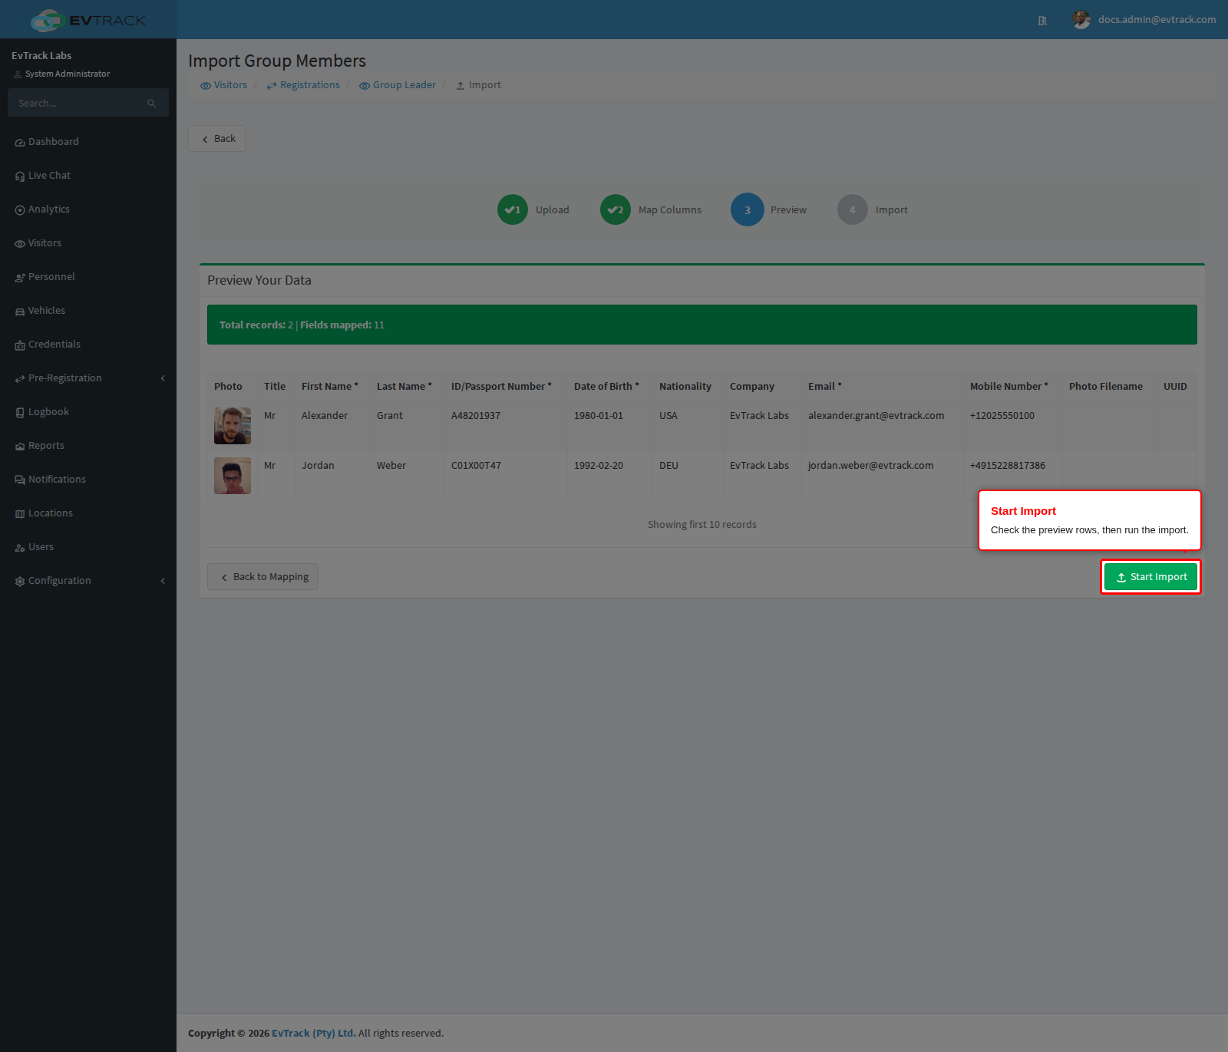Click Alexander Grant's photo thumbnail
The height and width of the screenshot is (1052, 1228).
233,426
